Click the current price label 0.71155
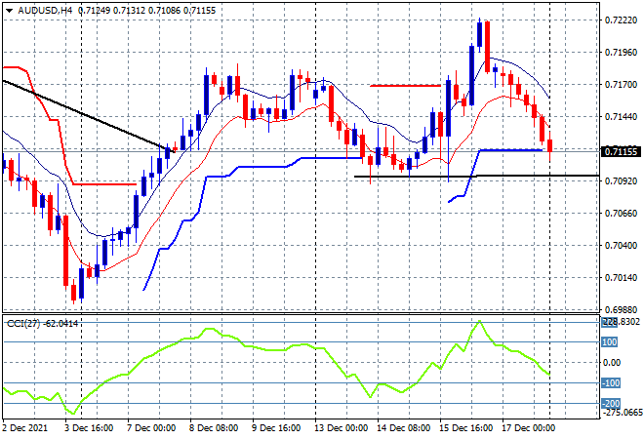Image resolution: width=644 pixels, height=439 pixels. [x=621, y=152]
